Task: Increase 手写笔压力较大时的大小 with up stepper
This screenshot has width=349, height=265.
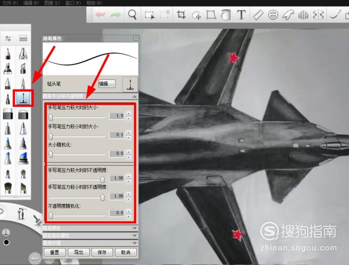Action: point(129,114)
